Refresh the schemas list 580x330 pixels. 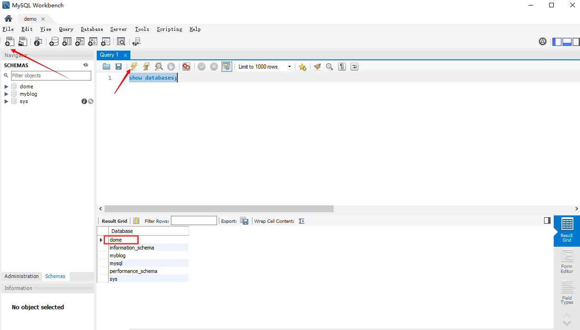tap(86, 65)
